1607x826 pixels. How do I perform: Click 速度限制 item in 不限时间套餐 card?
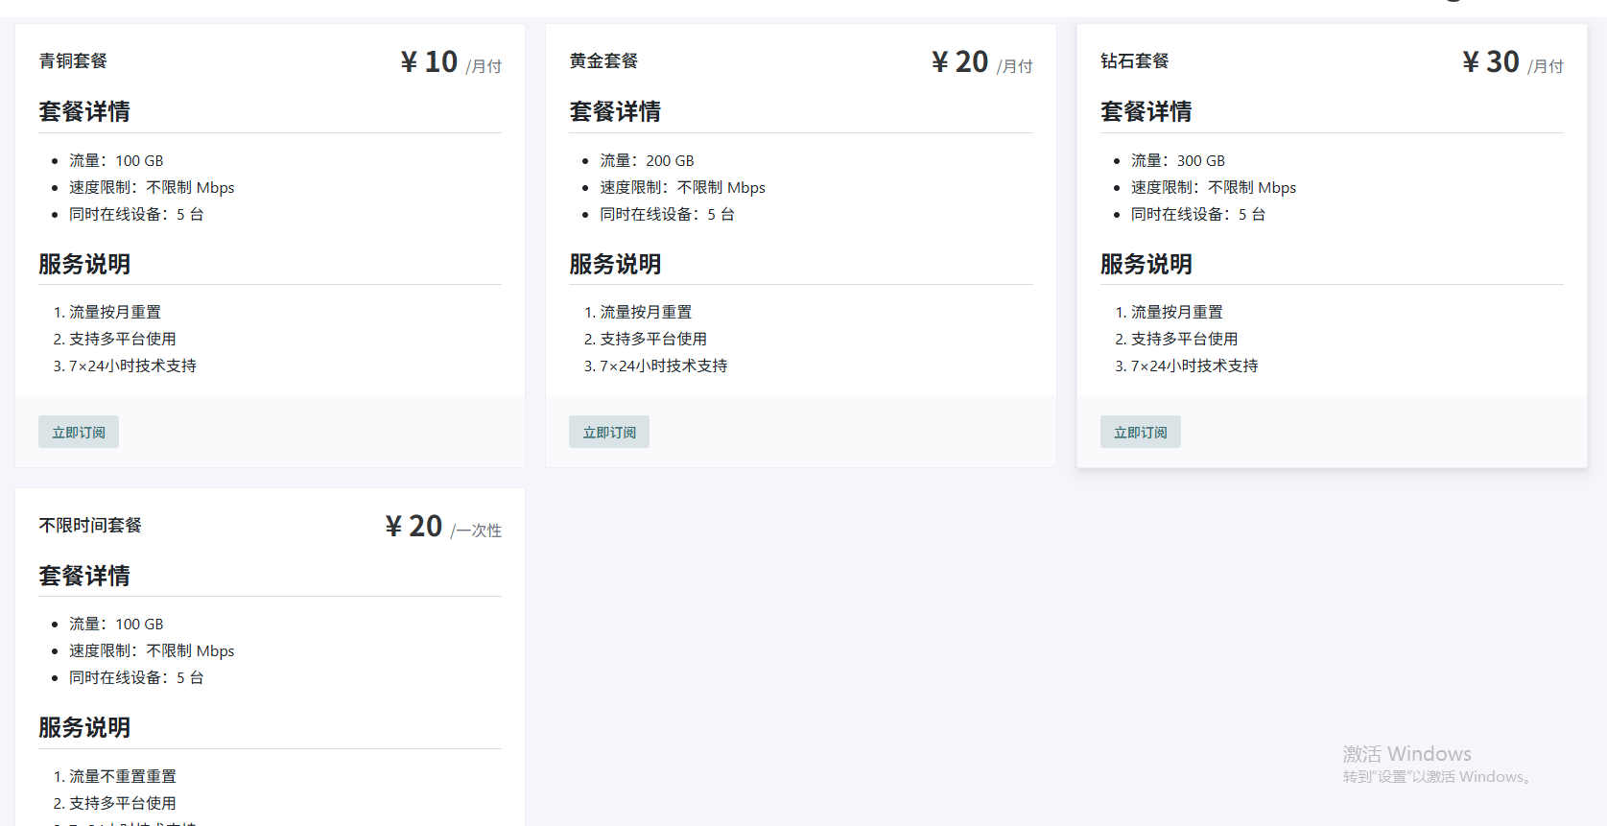152,651
